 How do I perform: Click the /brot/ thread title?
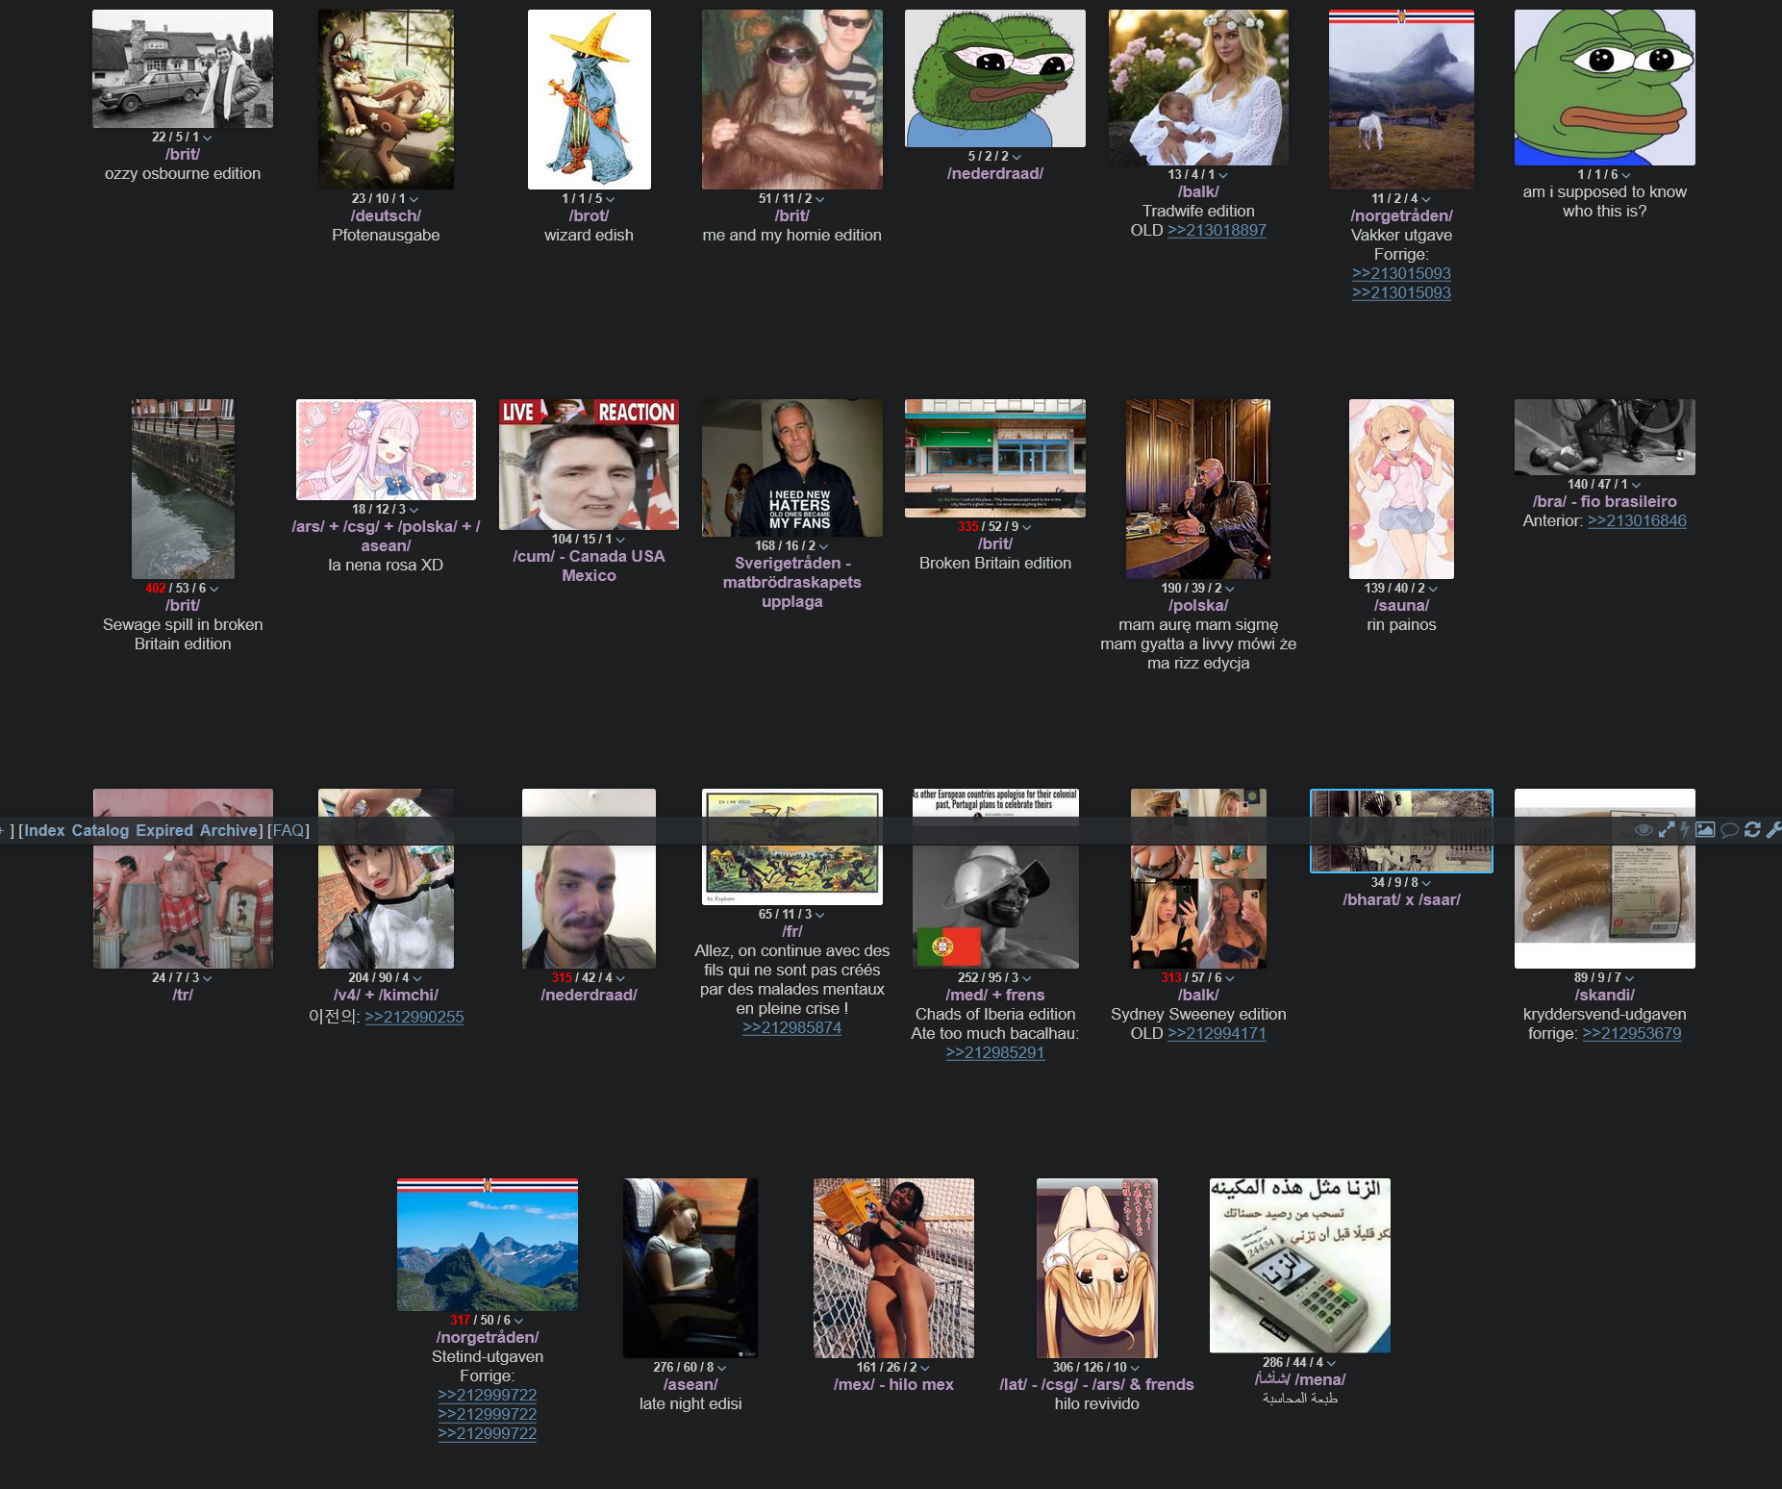[589, 215]
